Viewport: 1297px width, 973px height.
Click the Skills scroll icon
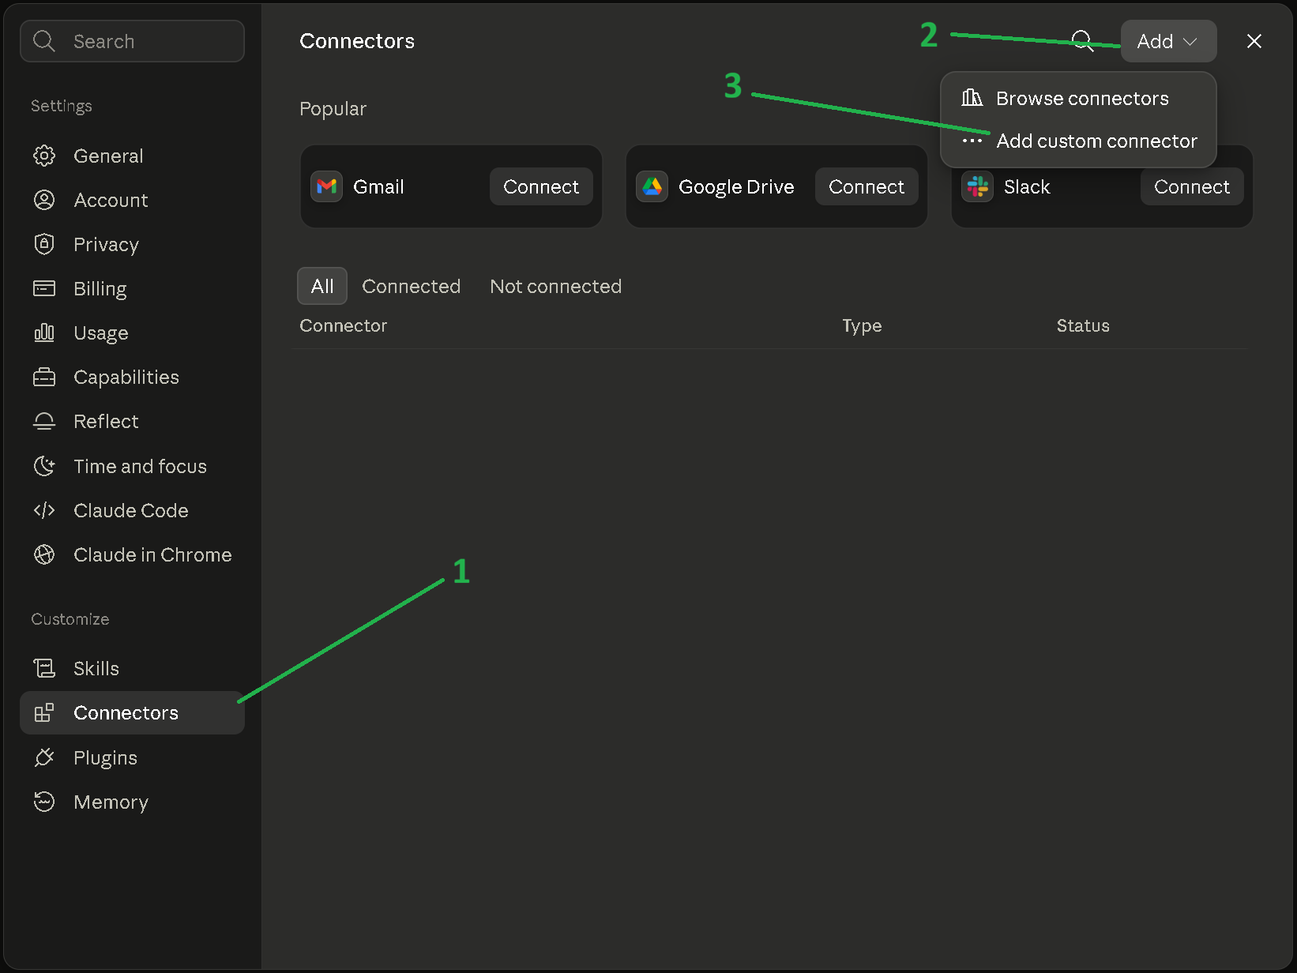pos(44,668)
